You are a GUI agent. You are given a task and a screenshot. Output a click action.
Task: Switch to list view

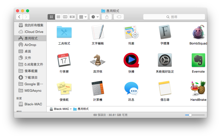pyautogui.click(x=58, y=17)
